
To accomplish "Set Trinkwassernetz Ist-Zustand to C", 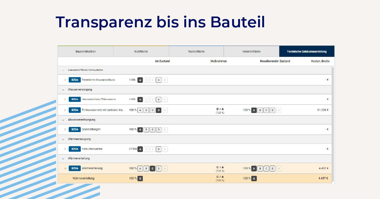I will point(152,110).
